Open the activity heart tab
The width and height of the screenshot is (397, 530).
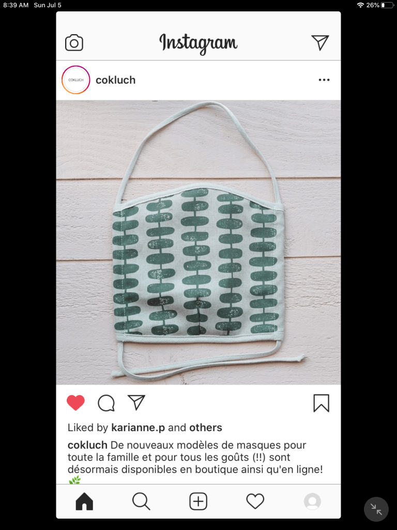click(255, 501)
